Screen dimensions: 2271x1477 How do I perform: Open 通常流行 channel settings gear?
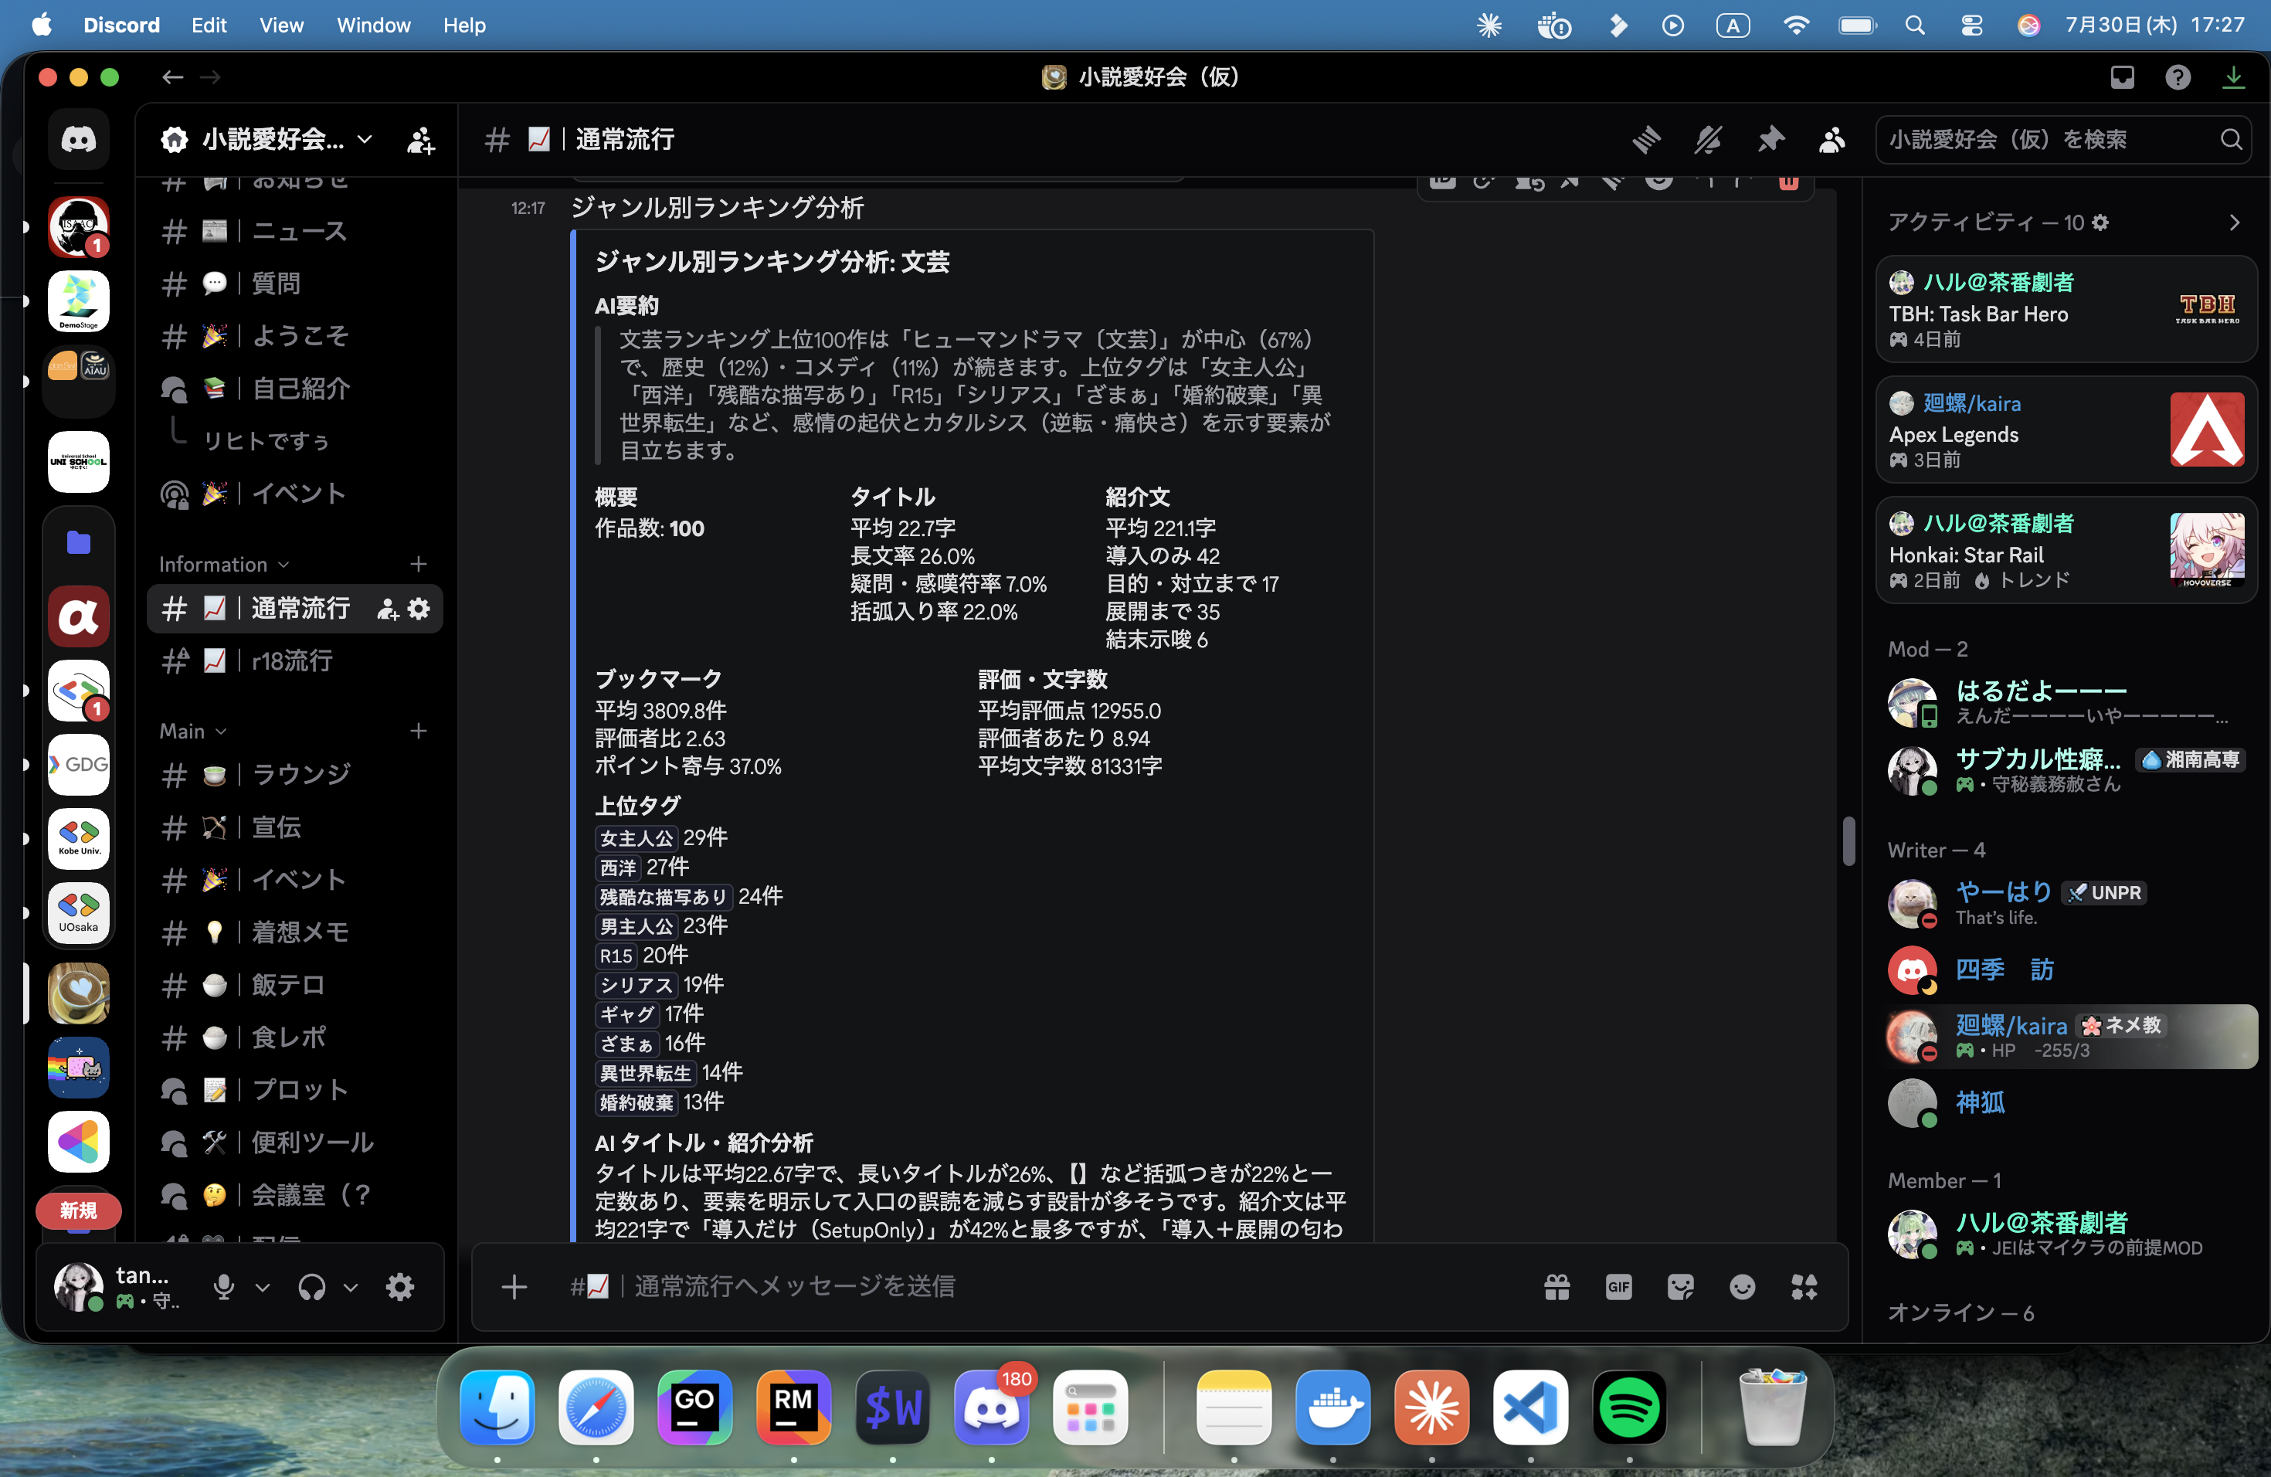click(419, 609)
